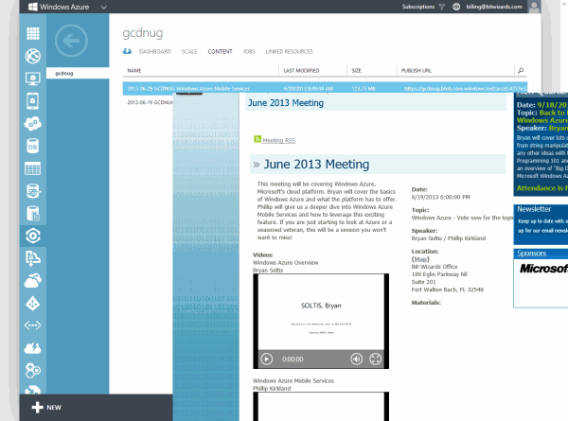Open the cloud-with-lightning icon in sidebar
This screenshot has width=568, height=421.
[x=32, y=348]
